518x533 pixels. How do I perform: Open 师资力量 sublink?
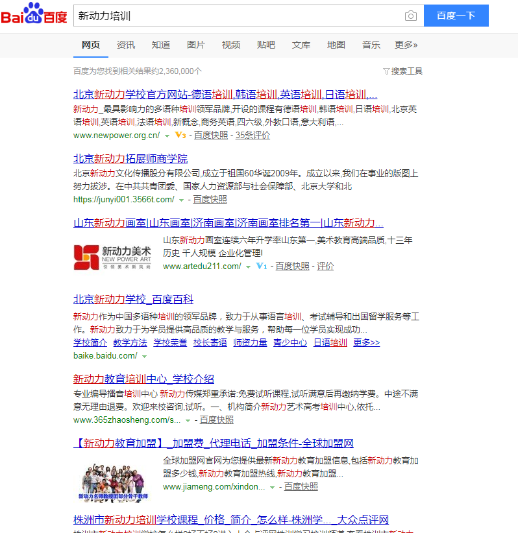tap(250, 342)
